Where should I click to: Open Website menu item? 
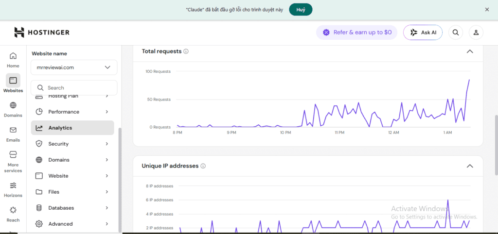72,176
